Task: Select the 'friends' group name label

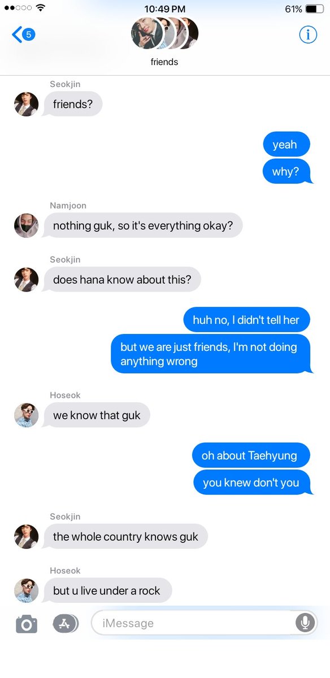Action: tap(164, 62)
